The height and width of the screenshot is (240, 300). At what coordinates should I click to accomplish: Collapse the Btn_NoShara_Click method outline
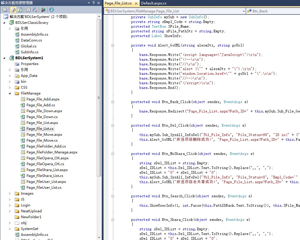coord(113,154)
